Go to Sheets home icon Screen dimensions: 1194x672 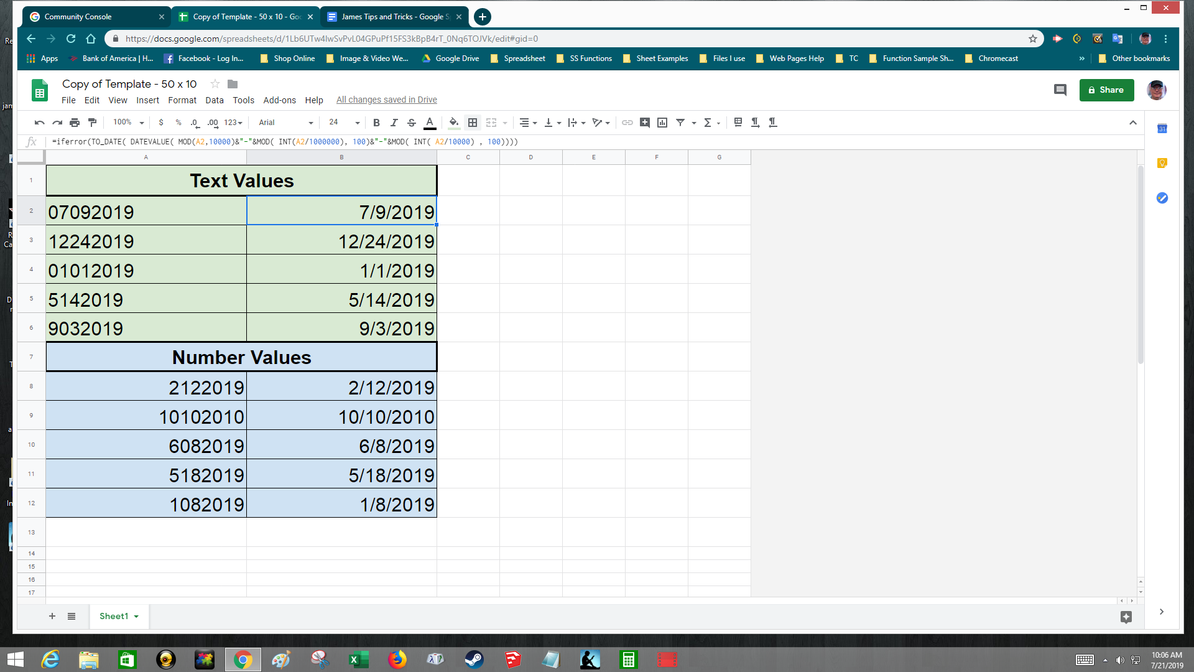tap(40, 91)
